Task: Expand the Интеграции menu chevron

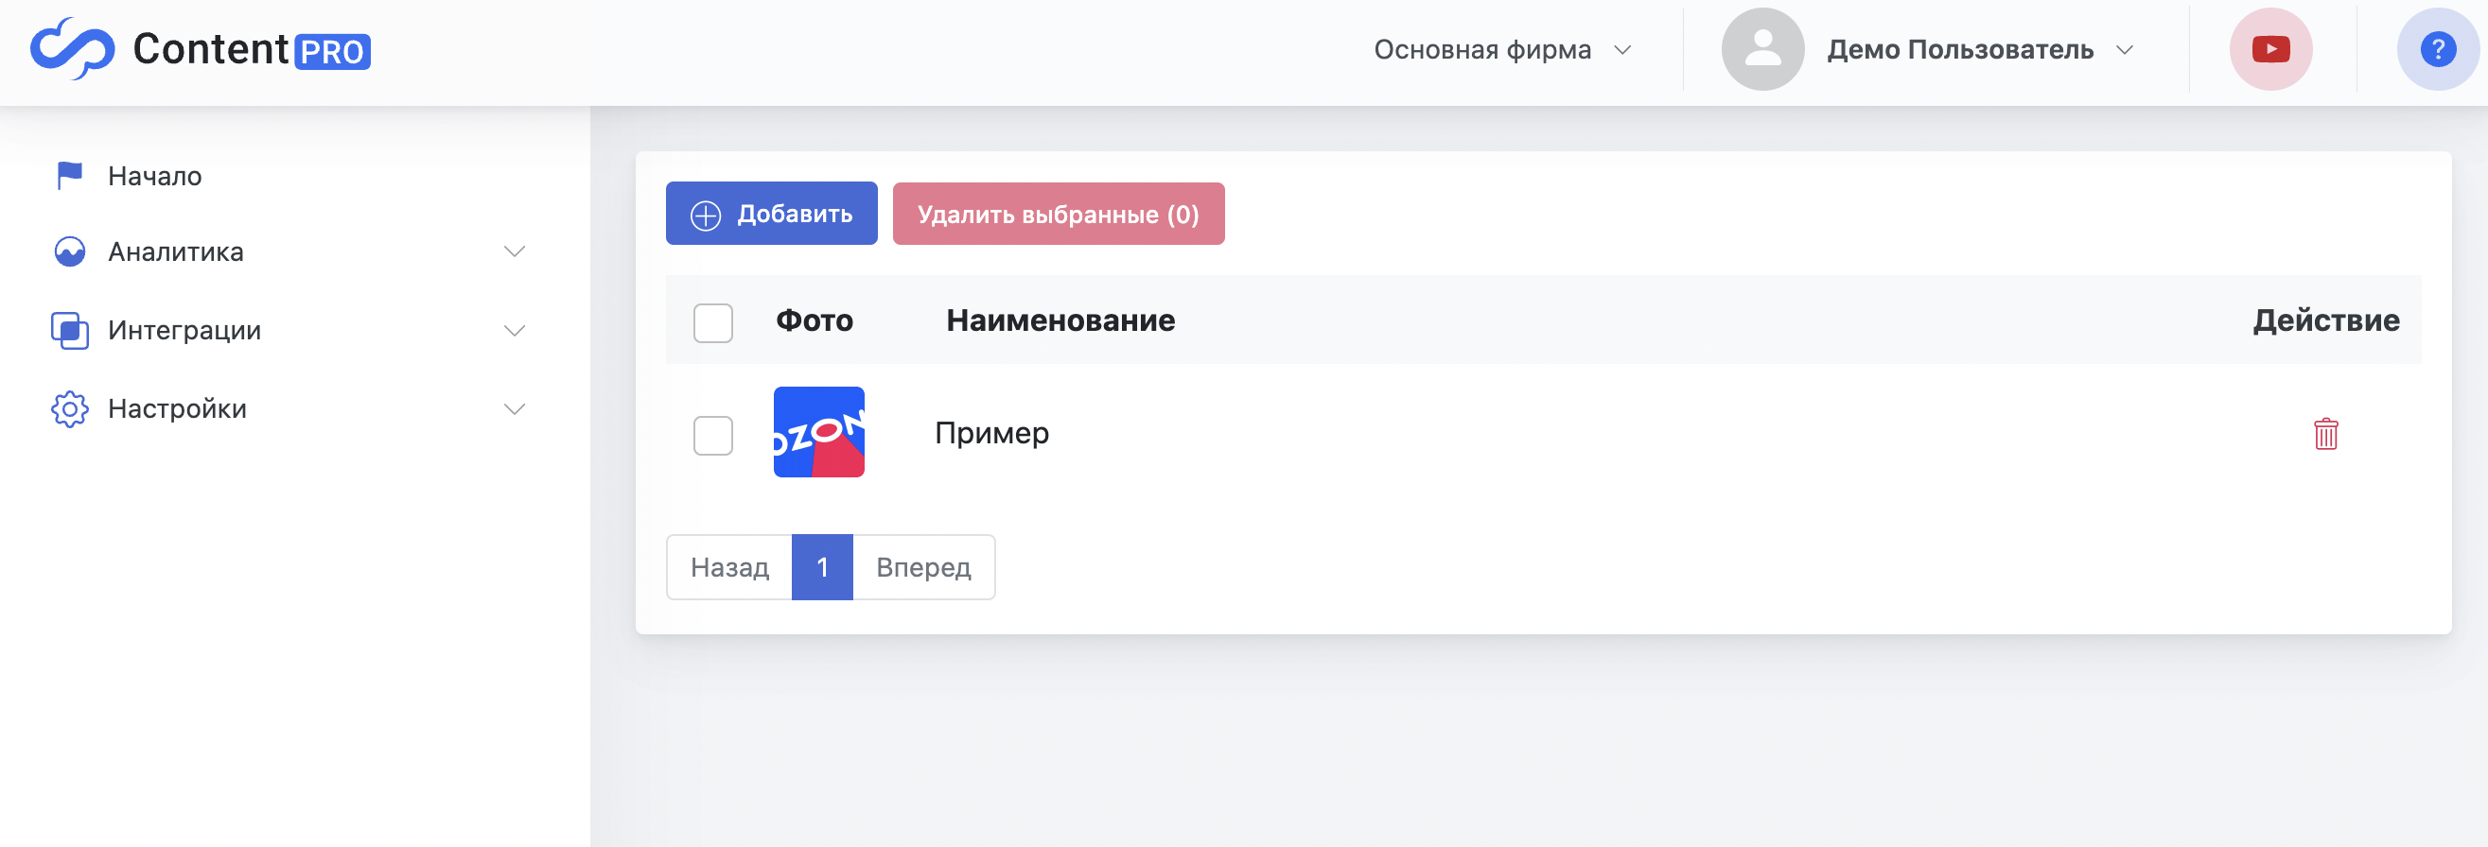Action: pyautogui.click(x=515, y=330)
